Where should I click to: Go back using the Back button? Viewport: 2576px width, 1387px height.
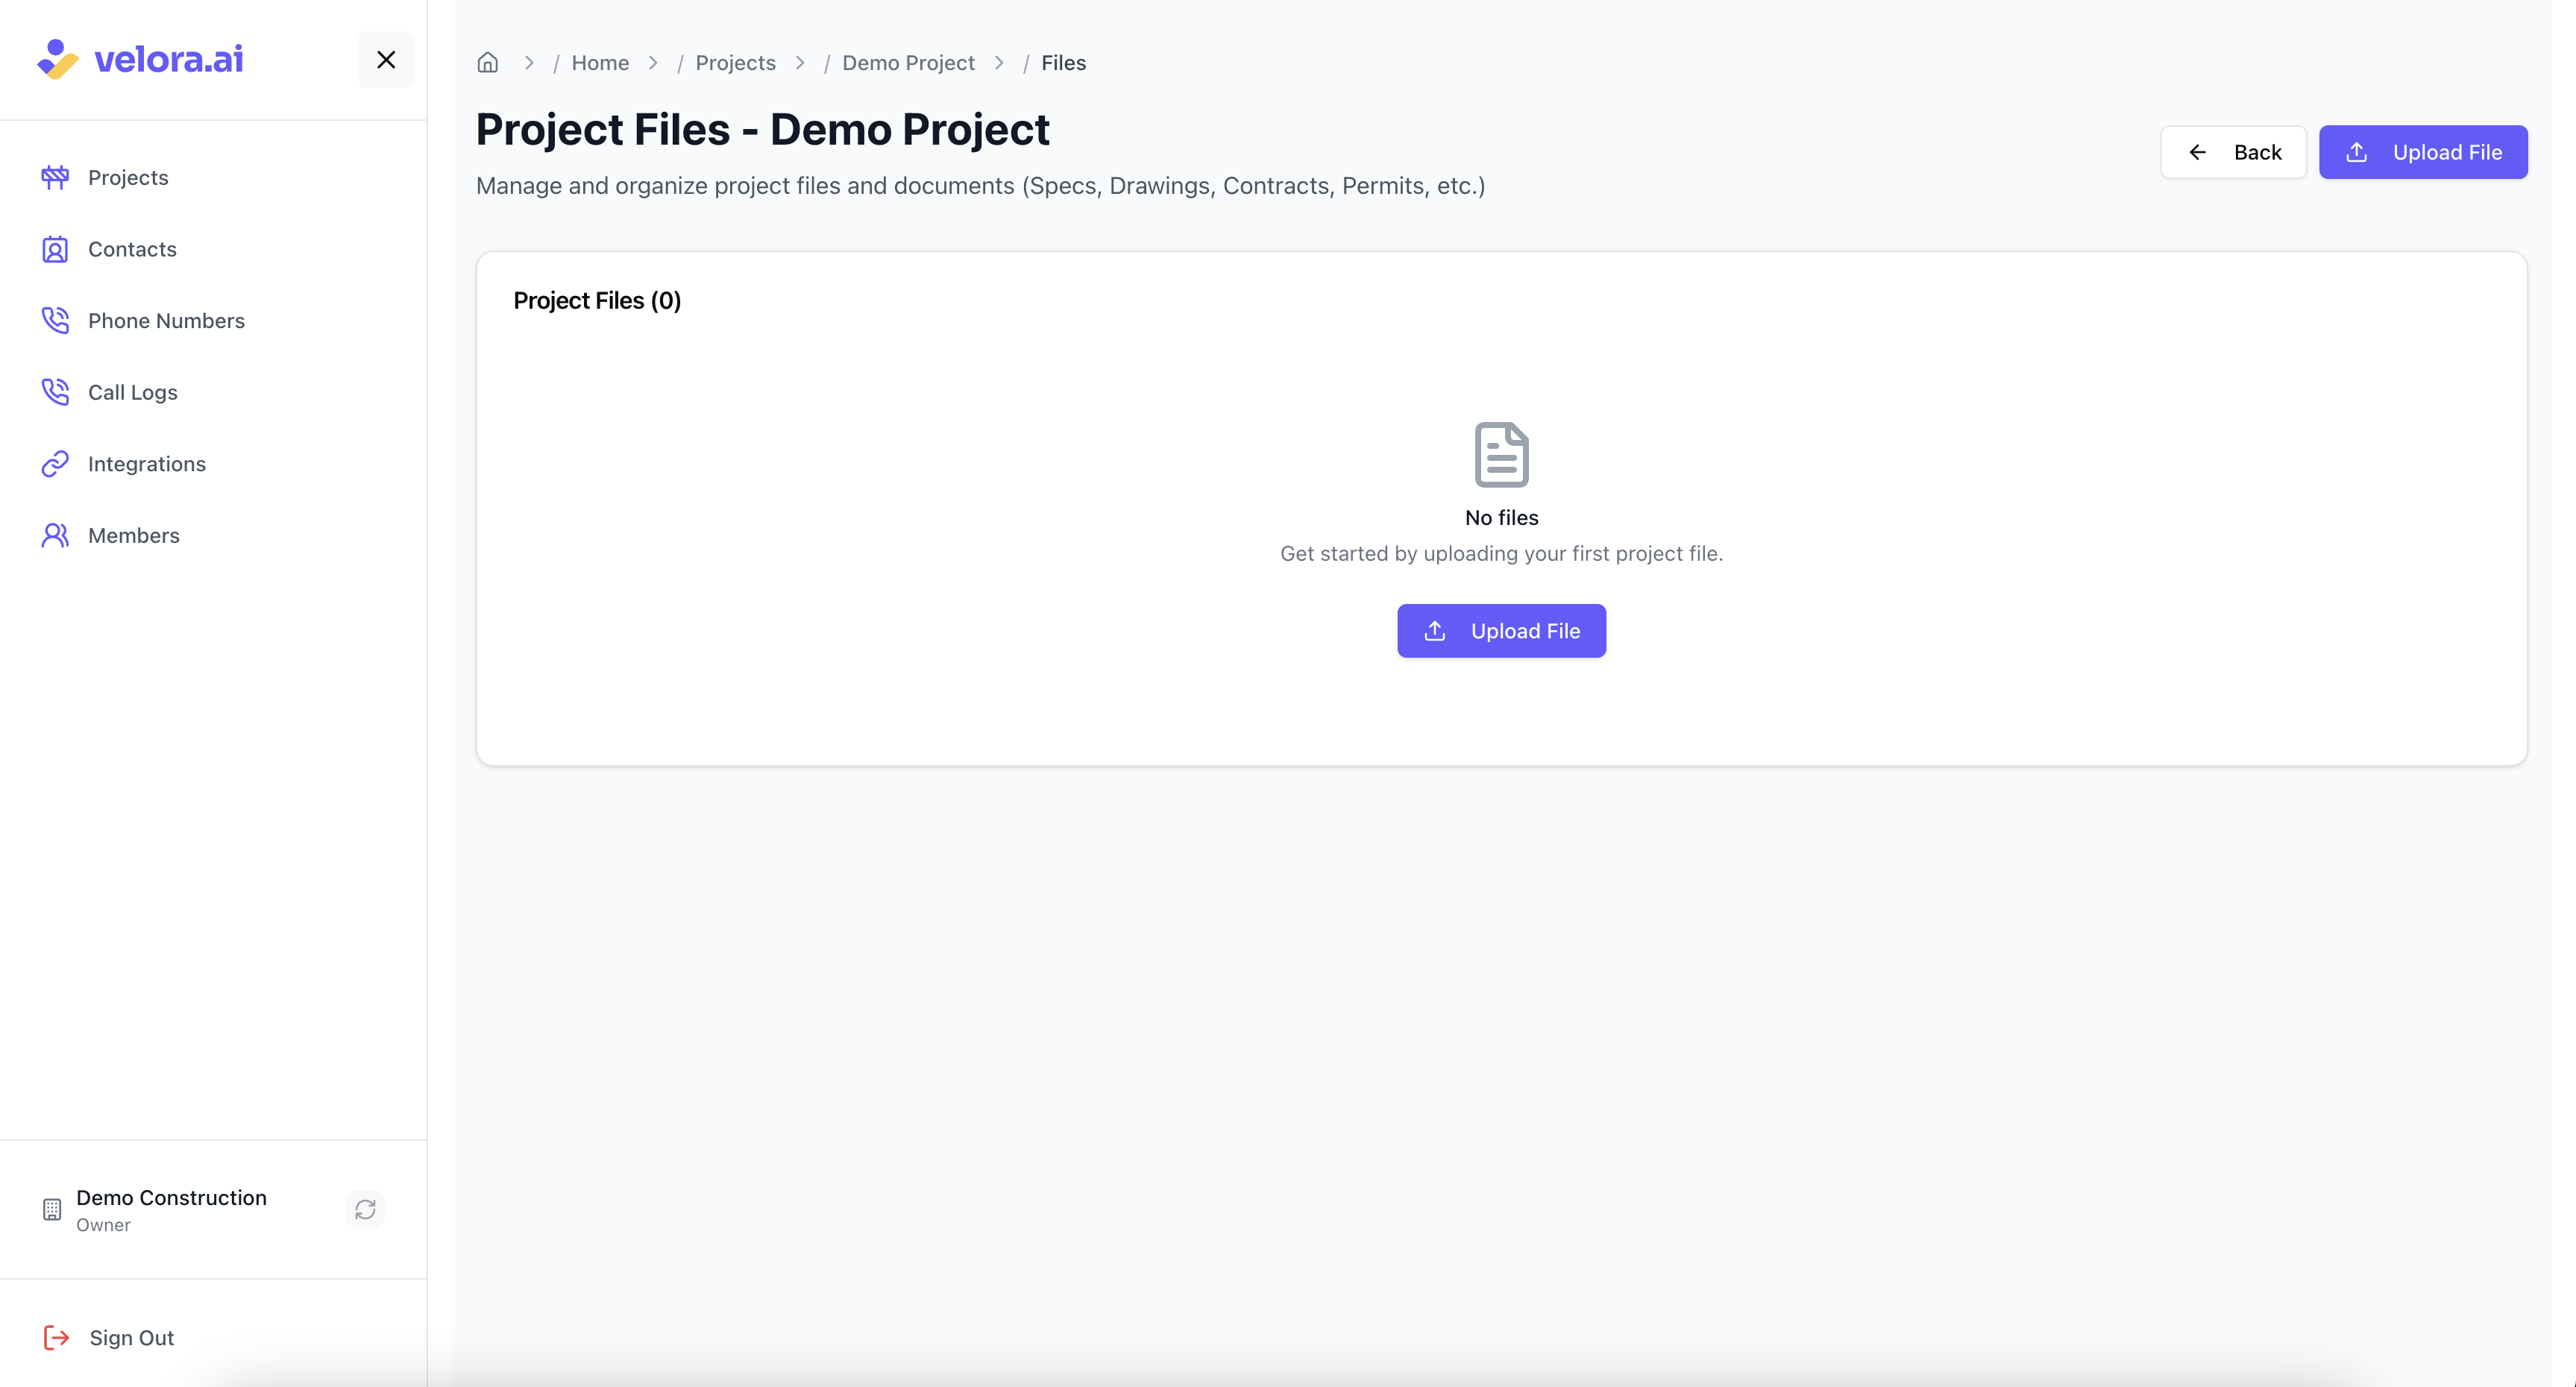click(x=2233, y=152)
